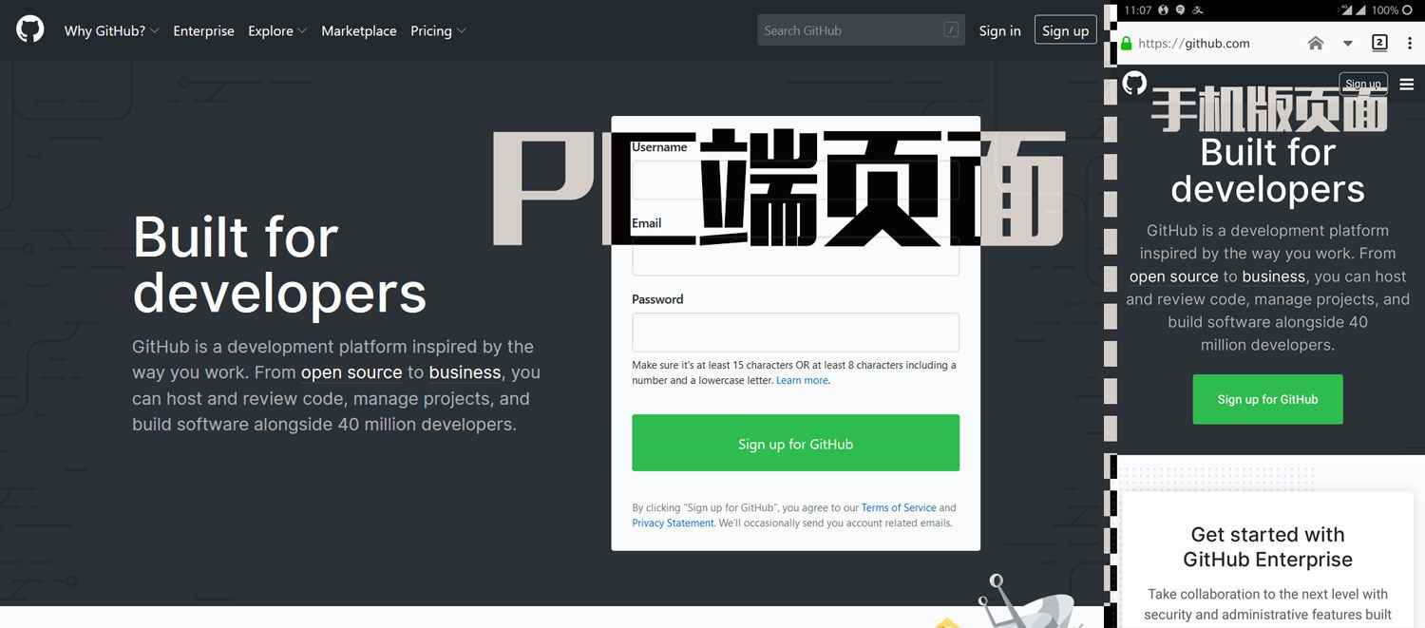The width and height of the screenshot is (1425, 628).
Task: Open the Terms of Service link
Action: pyautogui.click(x=899, y=508)
